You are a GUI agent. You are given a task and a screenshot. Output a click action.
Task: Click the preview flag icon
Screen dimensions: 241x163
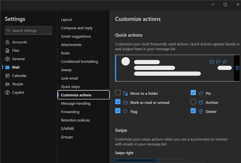[218, 62]
